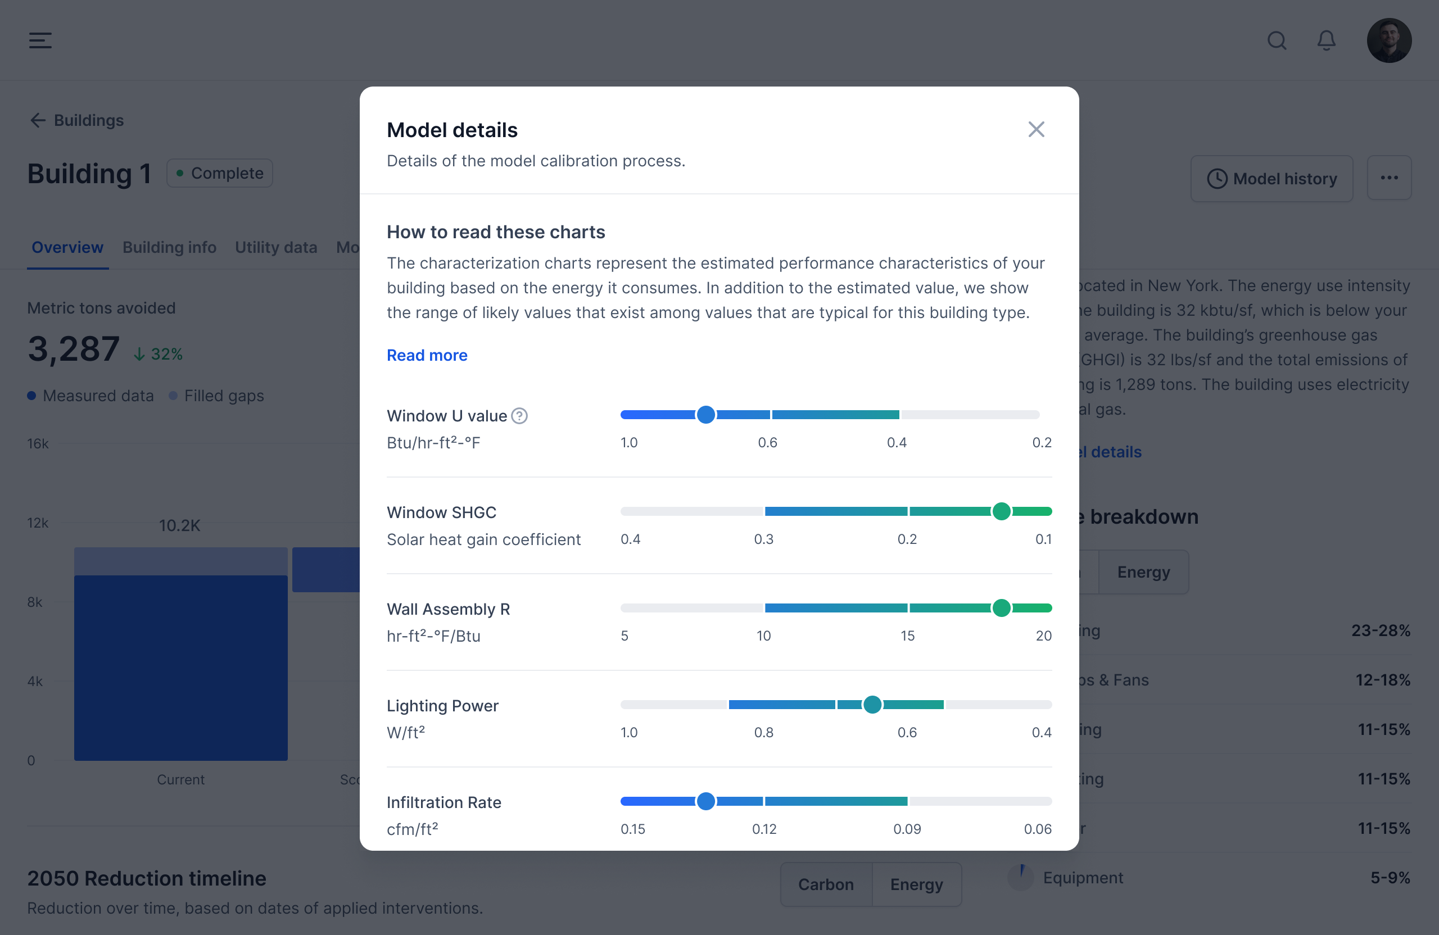Select Energy in the timeline toggle
This screenshot has width=1439, height=935.
pos(916,884)
